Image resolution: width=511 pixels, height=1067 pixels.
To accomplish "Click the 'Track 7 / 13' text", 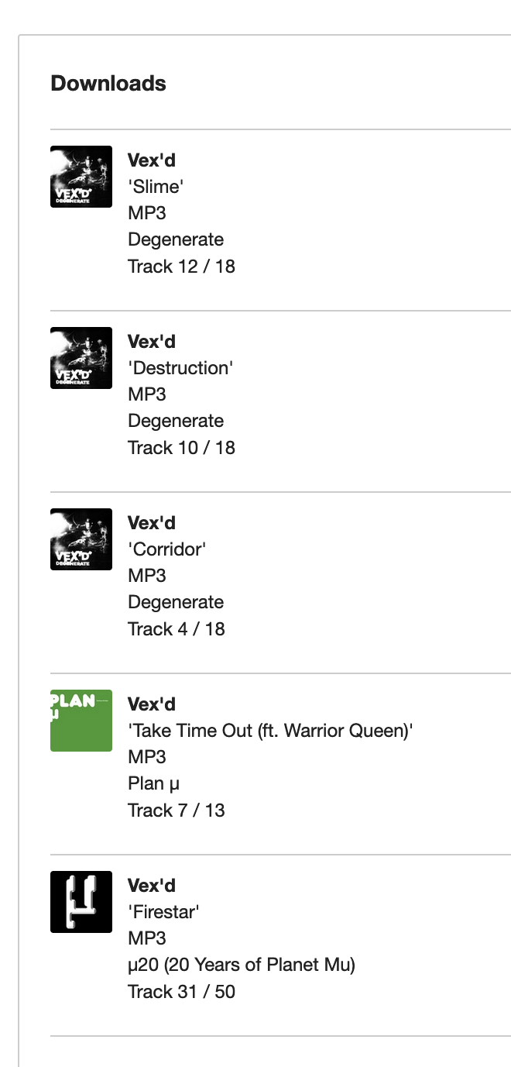I will tap(177, 810).
